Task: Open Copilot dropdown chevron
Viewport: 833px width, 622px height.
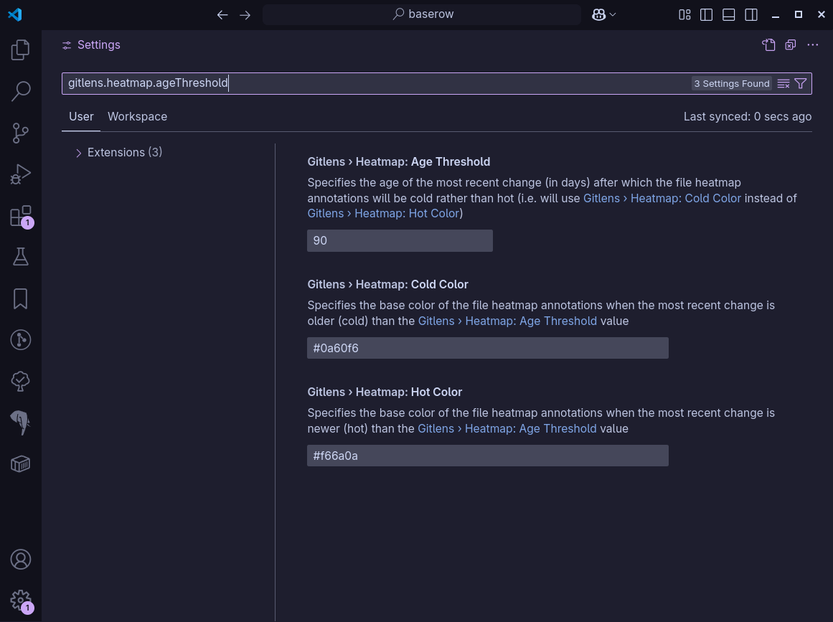Action: point(613,15)
